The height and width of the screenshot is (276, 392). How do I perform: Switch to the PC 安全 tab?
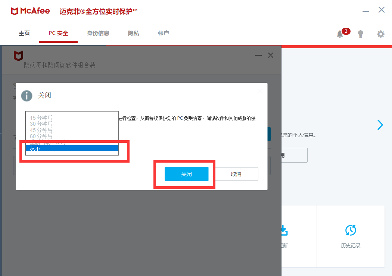pyautogui.click(x=58, y=33)
